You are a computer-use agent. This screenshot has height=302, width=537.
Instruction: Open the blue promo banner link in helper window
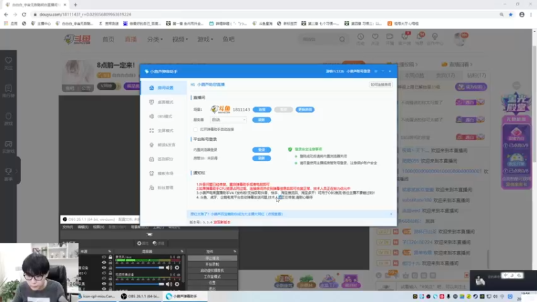236,214
